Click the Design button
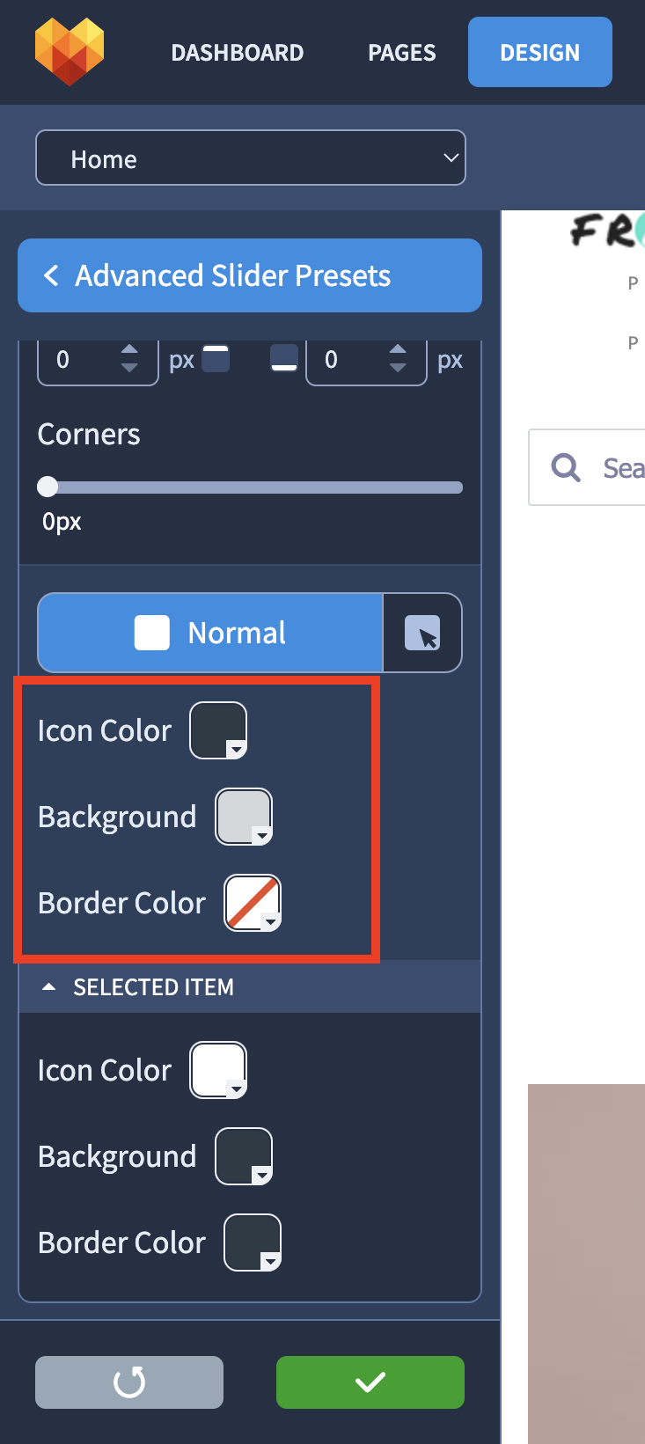The image size is (645, 1444). (539, 53)
